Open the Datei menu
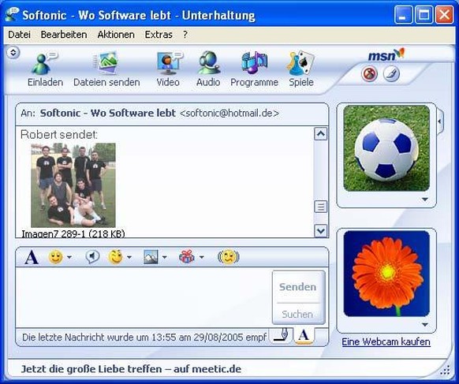Image resolution: width=459 pixels, height=384 pixels. pyautogui.click(x=19, y=35)
